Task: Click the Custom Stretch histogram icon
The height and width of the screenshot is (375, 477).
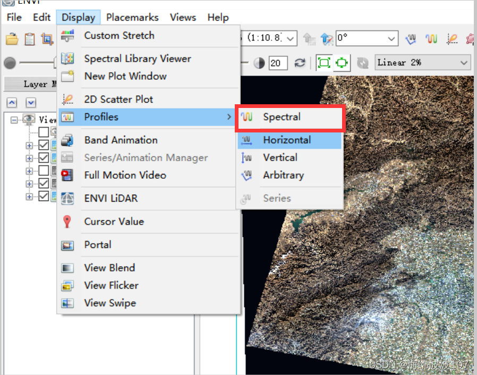Action: point(67,36)
